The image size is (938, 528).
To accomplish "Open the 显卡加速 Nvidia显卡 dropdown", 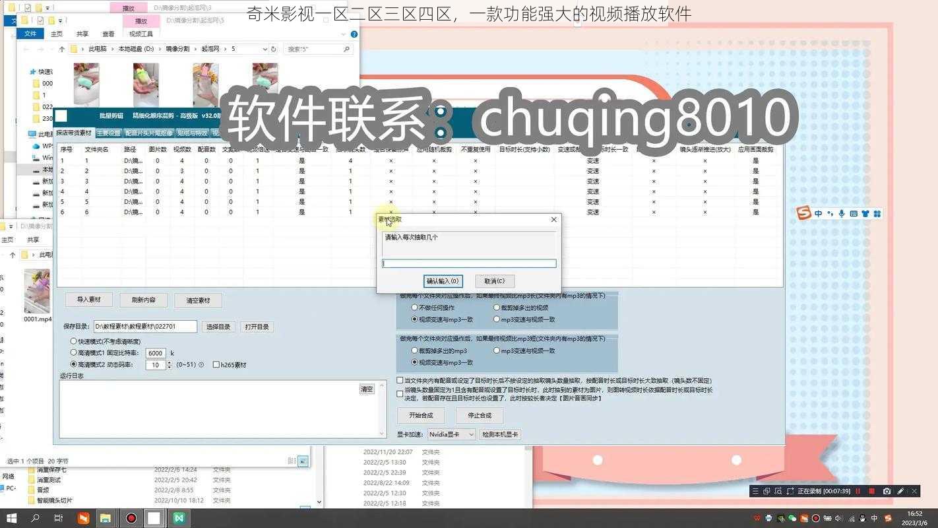I will [x=451, y=434].
